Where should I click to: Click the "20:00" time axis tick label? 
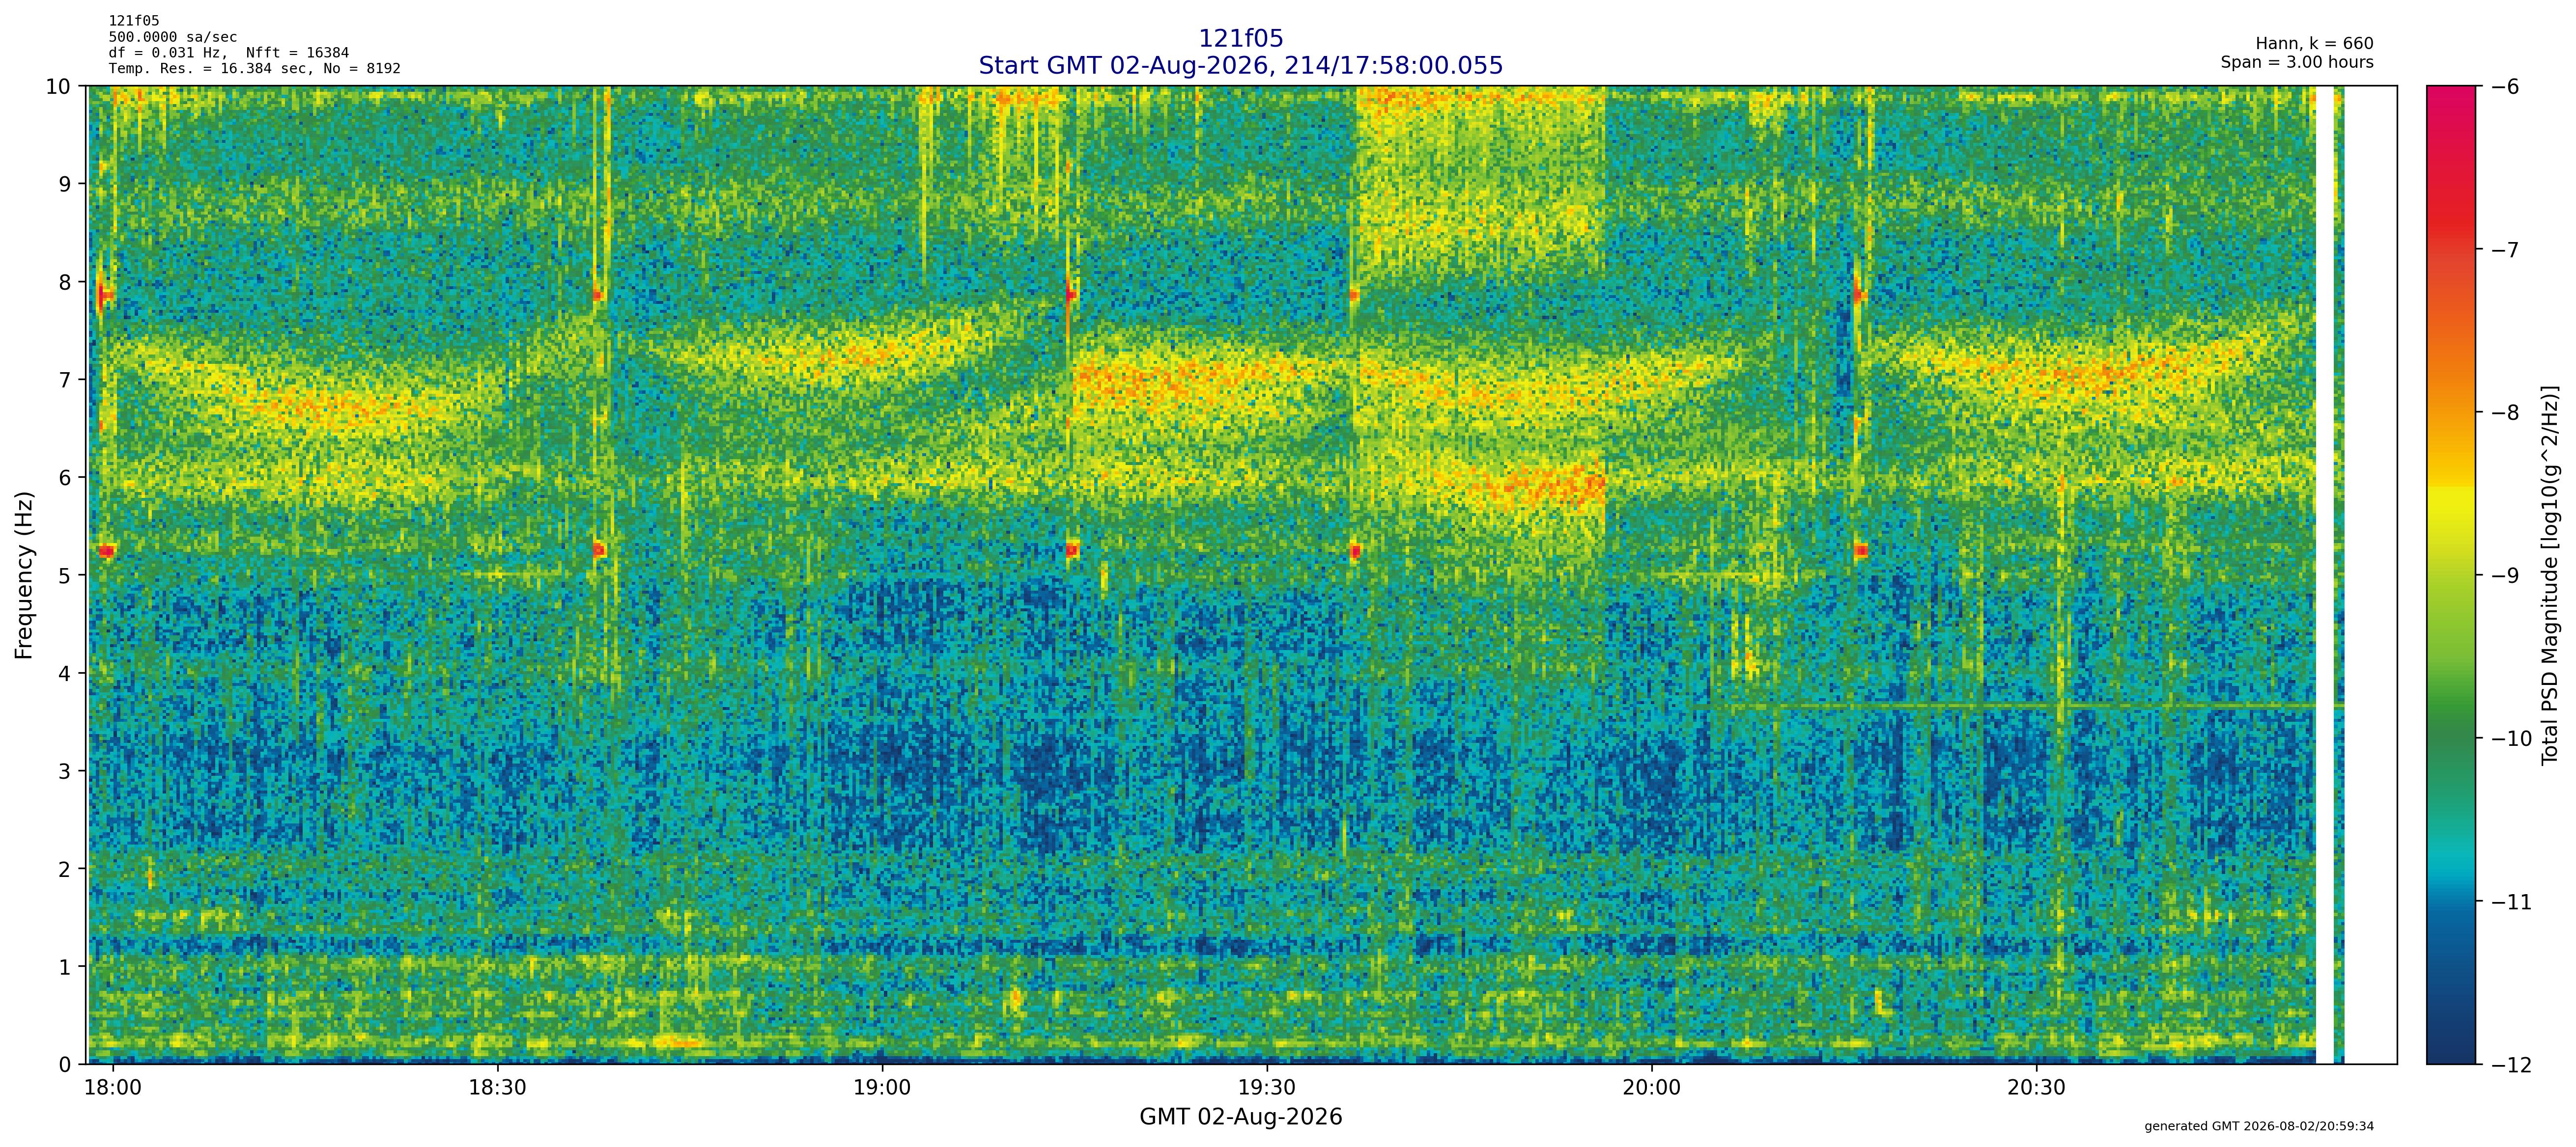pos(1651,1087)
